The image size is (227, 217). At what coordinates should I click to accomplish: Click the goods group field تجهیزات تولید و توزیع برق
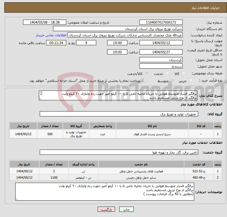click(119, 114)
